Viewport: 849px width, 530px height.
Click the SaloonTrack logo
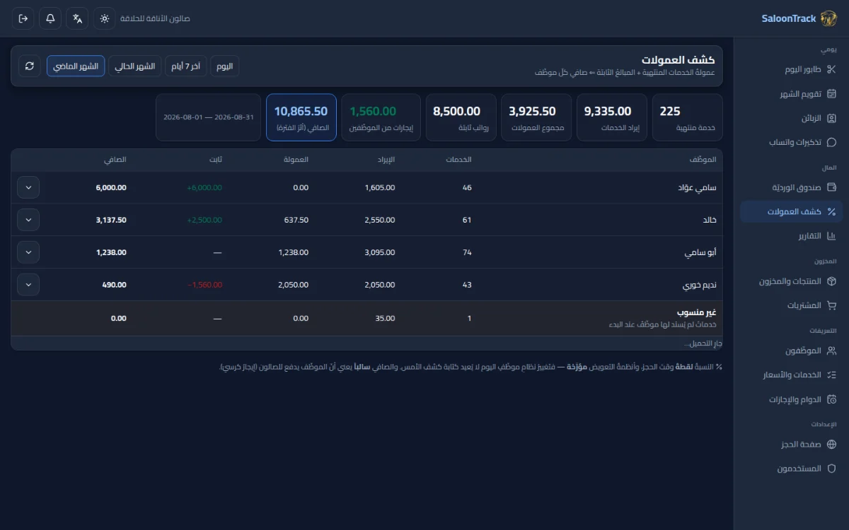(828, 18)
